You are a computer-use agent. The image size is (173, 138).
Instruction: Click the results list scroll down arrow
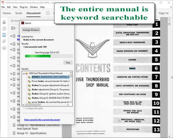pyautogui.click(x=71, y=102)
